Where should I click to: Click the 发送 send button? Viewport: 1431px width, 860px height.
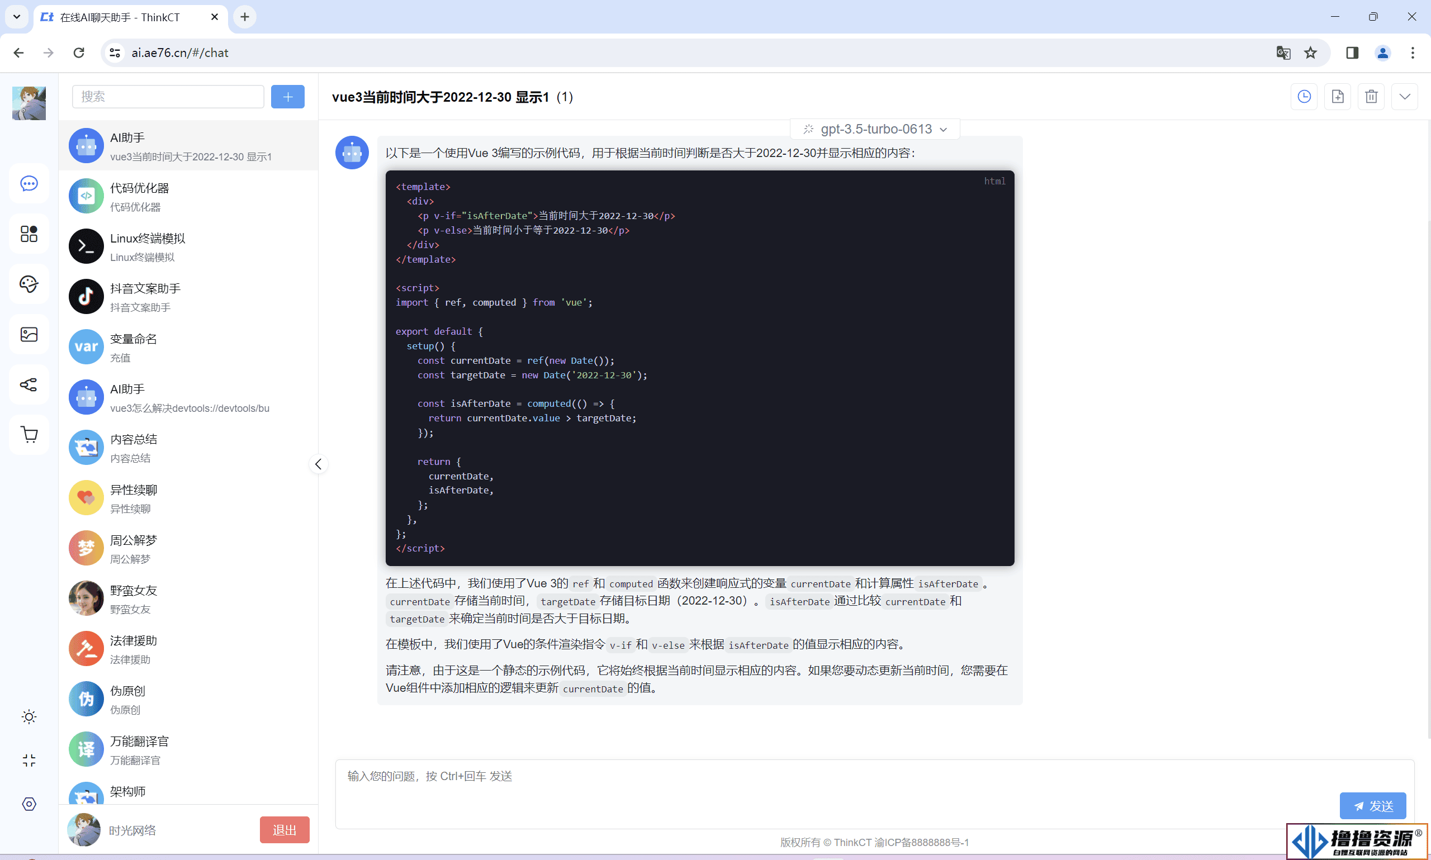(x=1373, y=806)
